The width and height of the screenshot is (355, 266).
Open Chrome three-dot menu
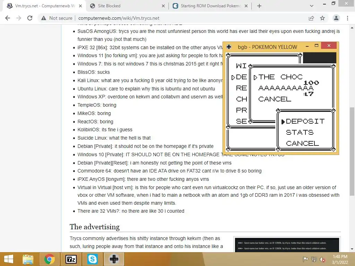coord(347,18)
